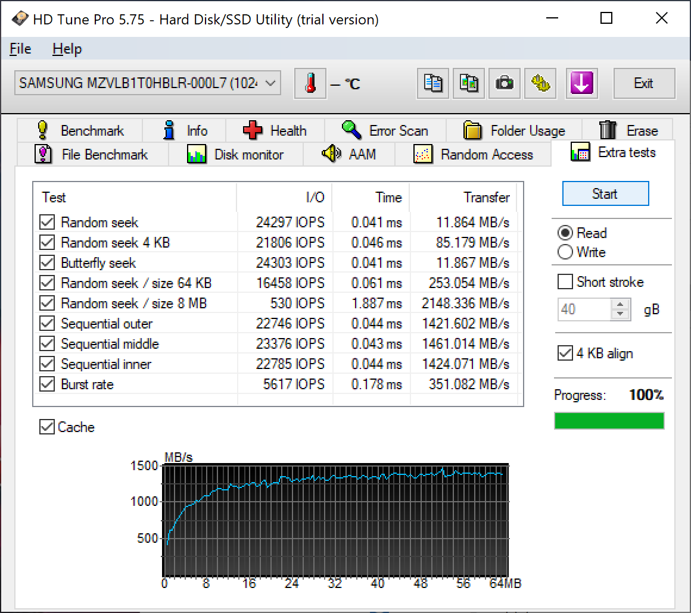
Task: Open the Folder Usage tab
Action: point(514,130)
